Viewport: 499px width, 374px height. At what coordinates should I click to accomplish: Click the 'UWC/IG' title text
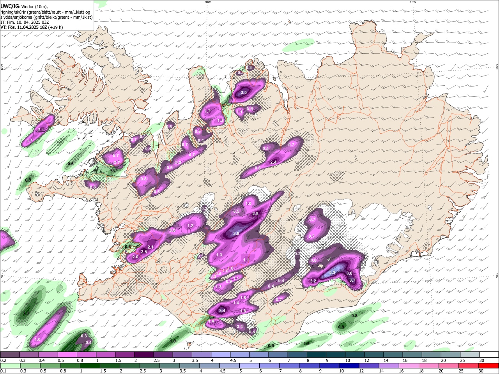[x=9, y=6]
